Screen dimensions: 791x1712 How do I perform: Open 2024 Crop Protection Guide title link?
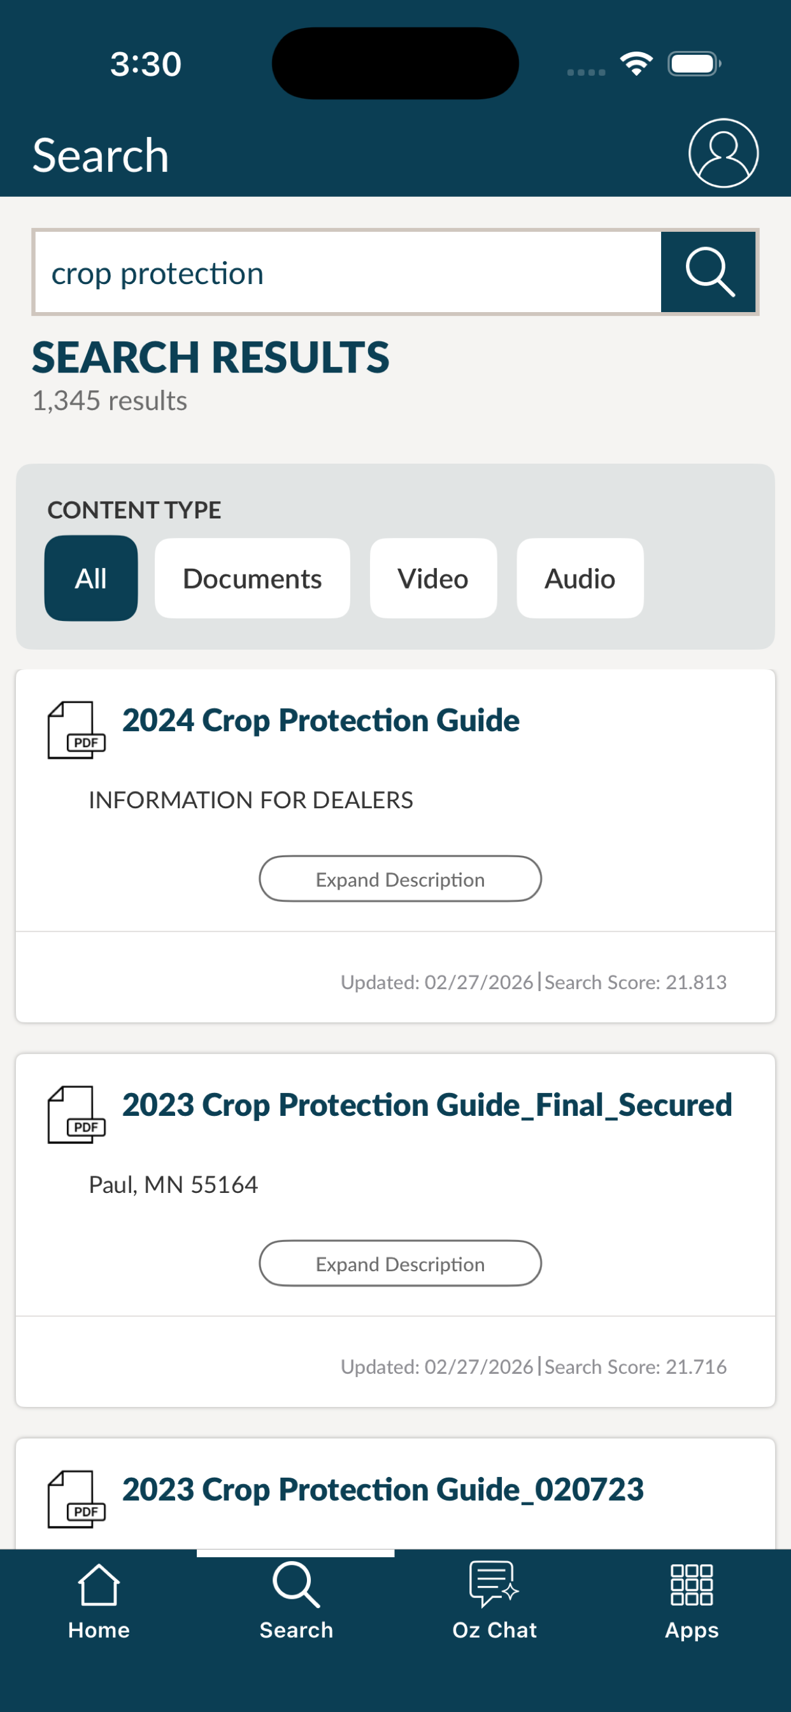point(321,720)
